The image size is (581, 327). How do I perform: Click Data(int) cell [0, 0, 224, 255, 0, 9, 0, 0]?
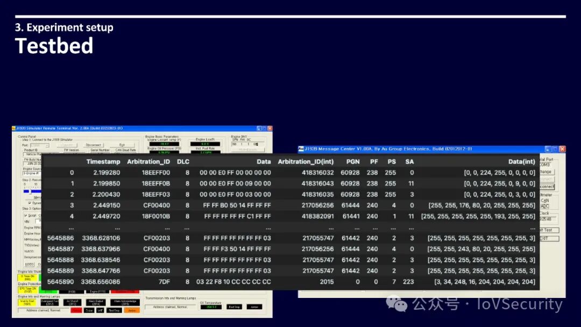tap(499, 183)
